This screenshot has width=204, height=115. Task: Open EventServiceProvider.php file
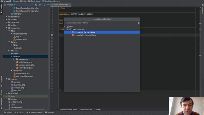coord(27,8)
